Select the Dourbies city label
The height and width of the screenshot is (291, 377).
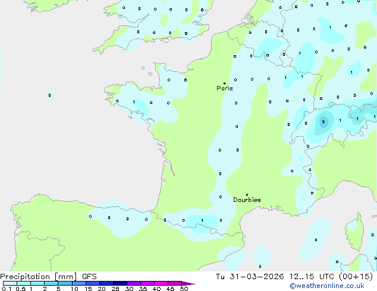coord(247,200)
